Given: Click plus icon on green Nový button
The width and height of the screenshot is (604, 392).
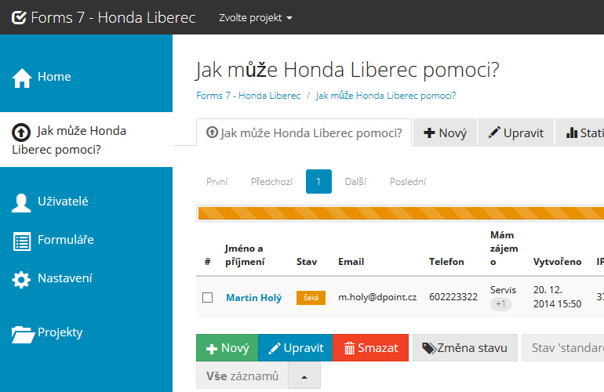Looking at the screenshot, I should 212,349.
